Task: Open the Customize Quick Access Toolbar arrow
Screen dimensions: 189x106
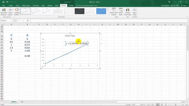Action: 16,2
